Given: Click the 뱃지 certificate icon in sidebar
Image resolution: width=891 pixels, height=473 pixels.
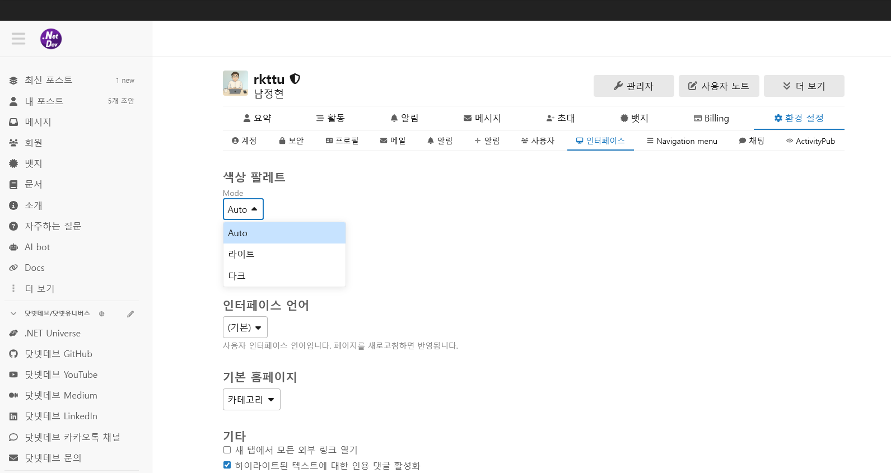Looking at the screenshot, I should click(13, 163).
